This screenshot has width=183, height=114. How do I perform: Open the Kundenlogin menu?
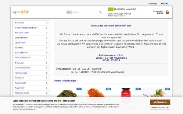coord(153,4)
